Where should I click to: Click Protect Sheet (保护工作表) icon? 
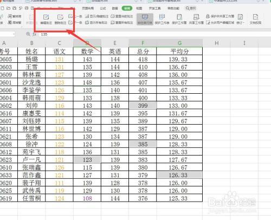162,17
